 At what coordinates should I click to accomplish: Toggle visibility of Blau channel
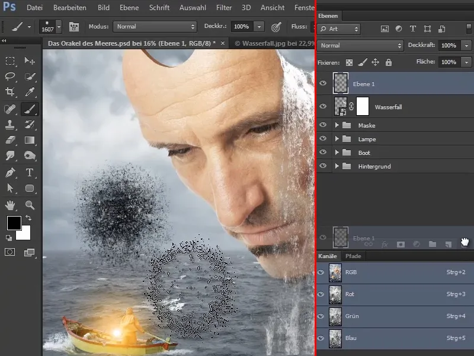click(321, 338)
